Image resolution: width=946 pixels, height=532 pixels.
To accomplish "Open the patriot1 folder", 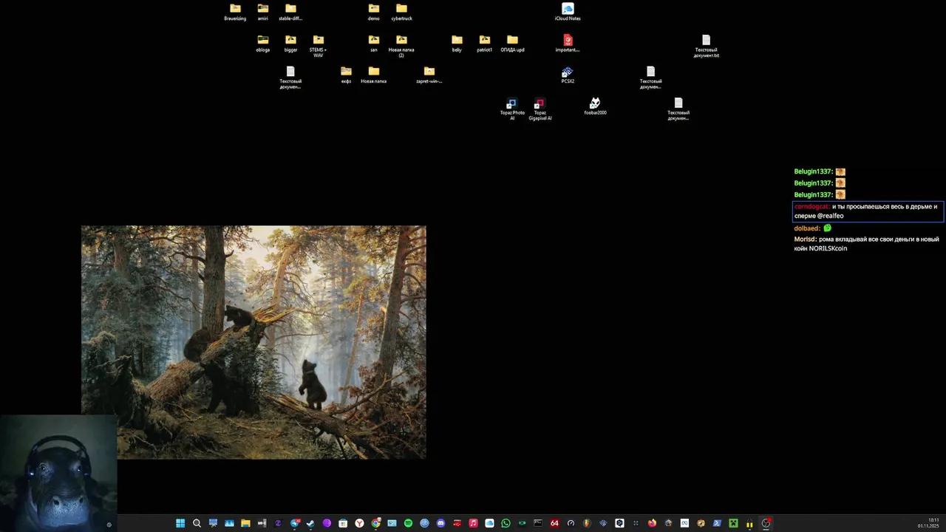I will [485, 44].
